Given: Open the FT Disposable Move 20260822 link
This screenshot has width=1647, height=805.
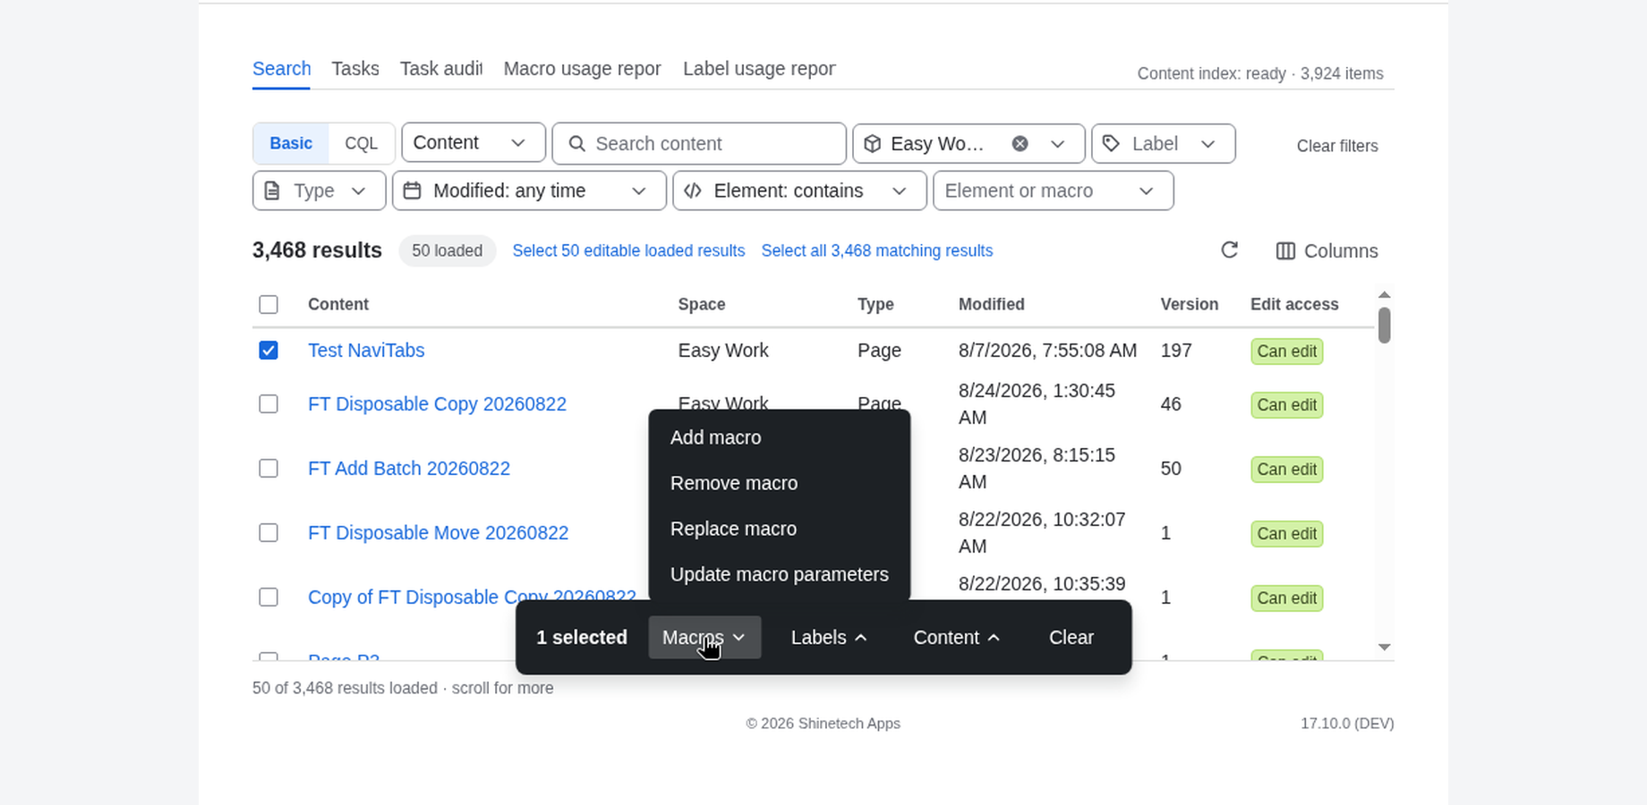Looking at the screenshot, I should [x=438, y=533].
